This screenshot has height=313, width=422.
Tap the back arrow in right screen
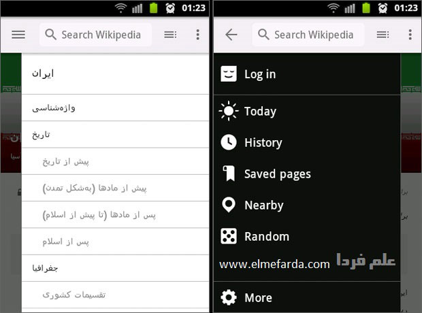[231, 35]
